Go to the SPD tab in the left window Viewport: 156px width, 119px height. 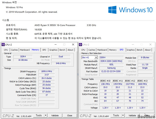pyautogui.click(x=44, y=50)
